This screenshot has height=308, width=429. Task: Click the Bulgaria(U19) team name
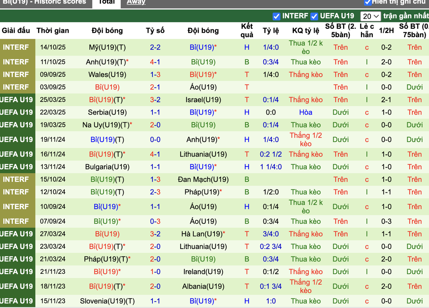click(x=107, y=167)
